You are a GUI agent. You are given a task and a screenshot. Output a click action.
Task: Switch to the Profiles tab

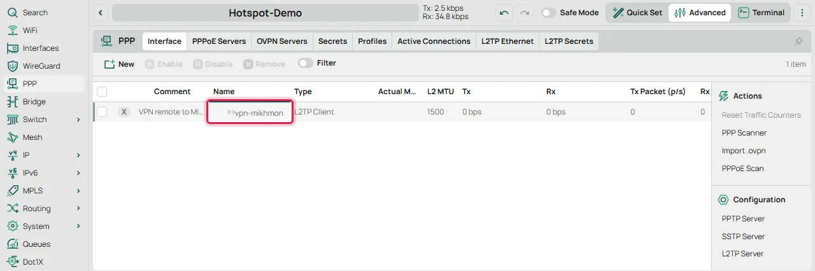pyautogui.click(x=372, y=41)
